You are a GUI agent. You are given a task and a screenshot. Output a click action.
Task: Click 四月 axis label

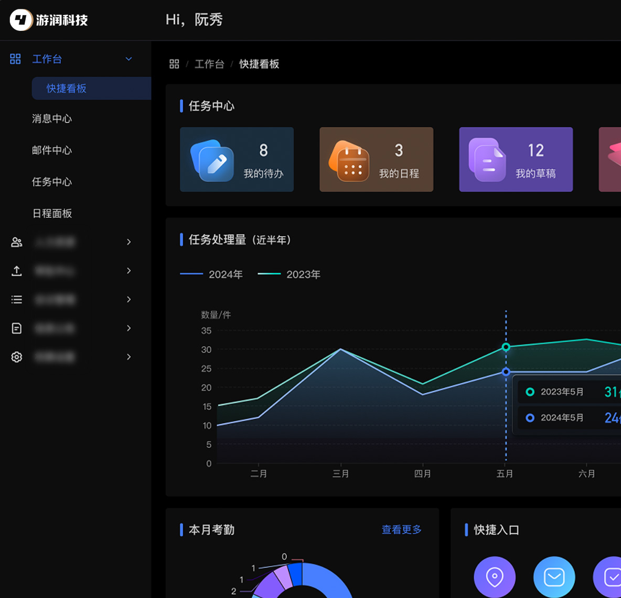[423, 474]
